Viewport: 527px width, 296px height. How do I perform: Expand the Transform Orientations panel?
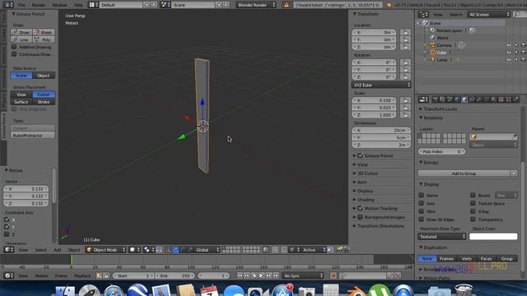pyautogui.click(x=380, y=226)
